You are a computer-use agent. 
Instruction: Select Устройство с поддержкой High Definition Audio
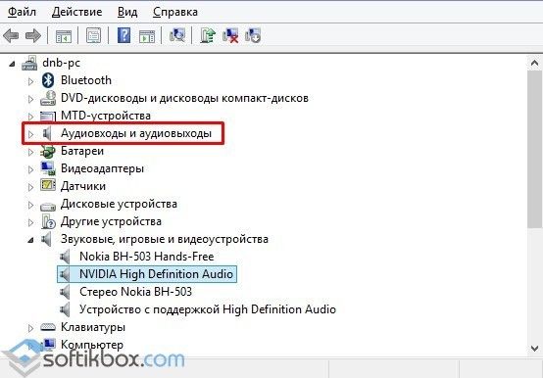pyautogui.click(x=208, y=309)
